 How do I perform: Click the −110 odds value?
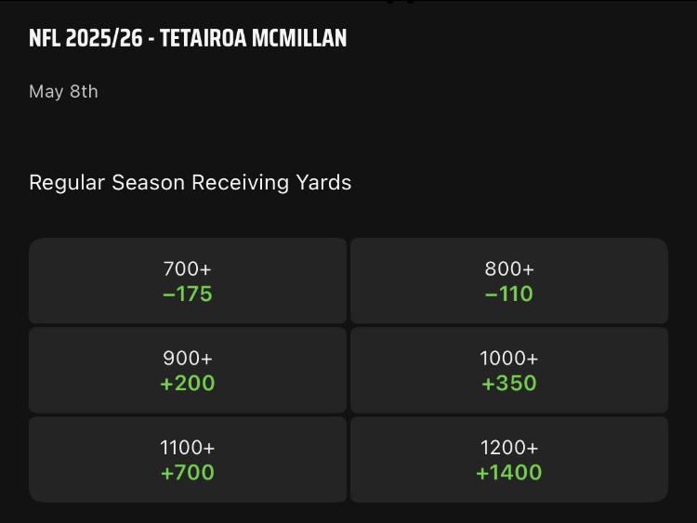(508, 294)
